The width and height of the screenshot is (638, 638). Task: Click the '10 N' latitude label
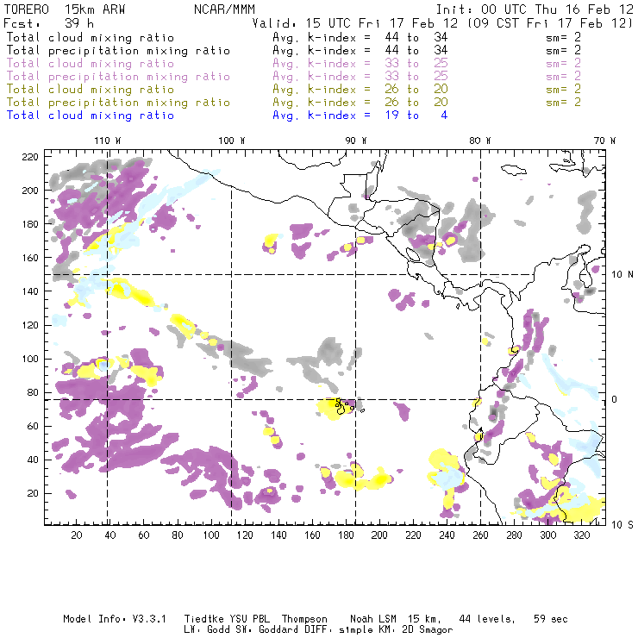point(622,275)
